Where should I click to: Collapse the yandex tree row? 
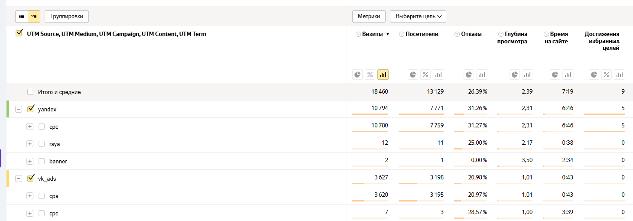[x=19, y=109]
